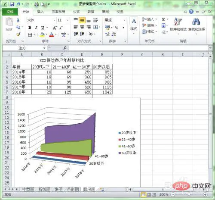This screenshot has height=200, width=215.
Task: Click the Merge and Center icon
Action: pos(96,27)
